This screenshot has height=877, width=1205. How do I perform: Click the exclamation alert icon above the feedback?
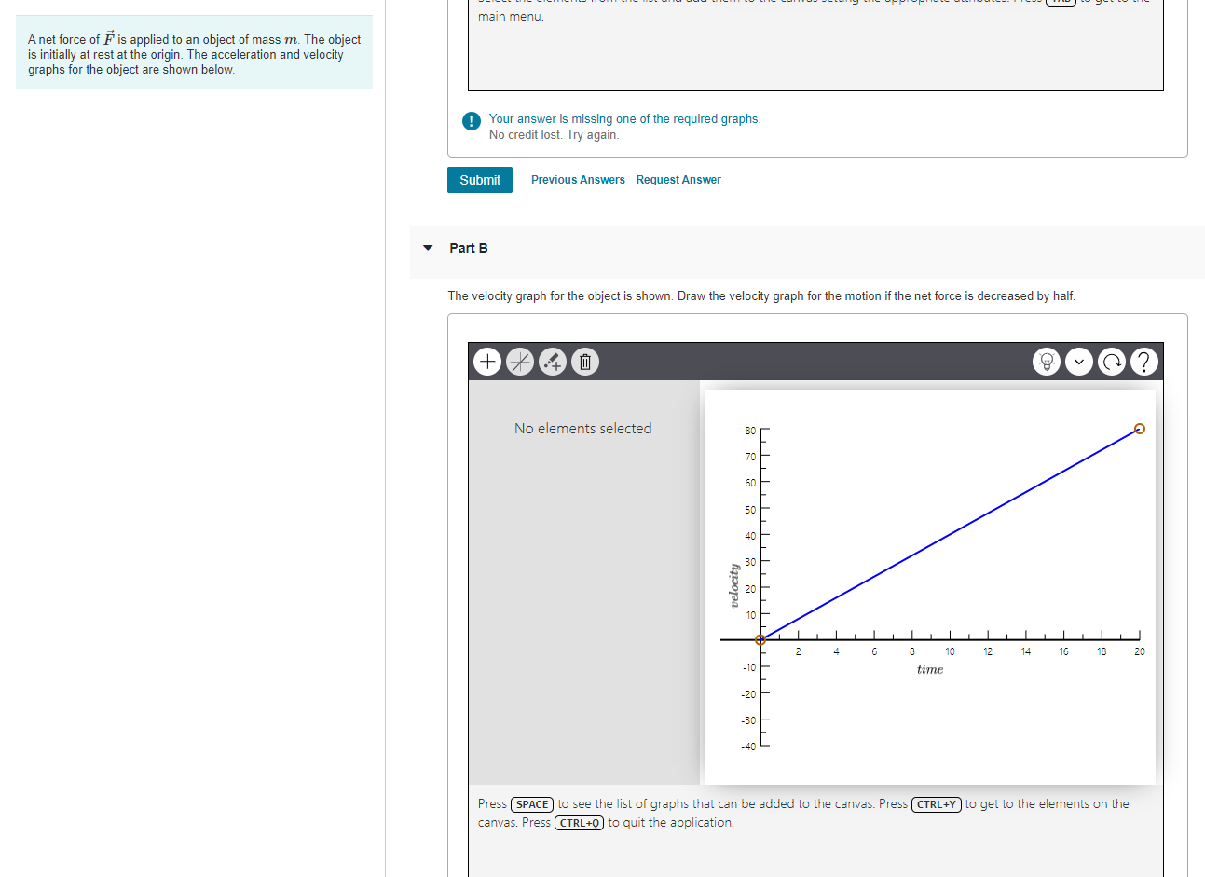coord(471,121)
